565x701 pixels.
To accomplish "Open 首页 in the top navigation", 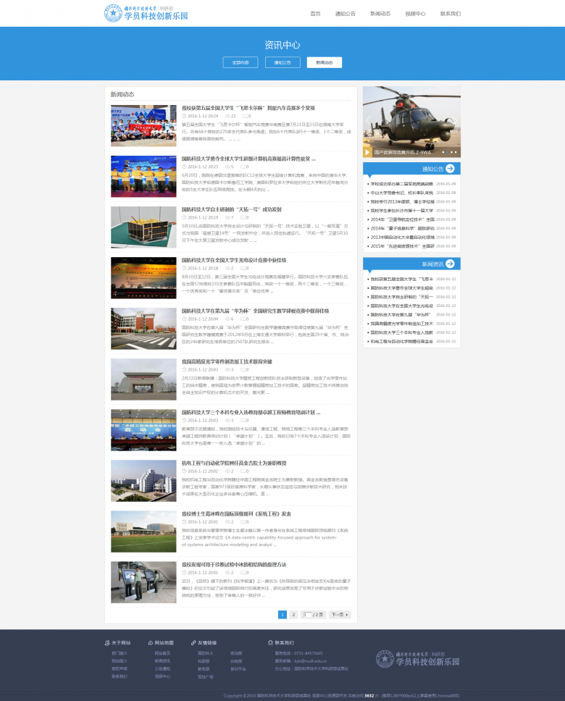I will pyautogui.click(x=315, y=14).
